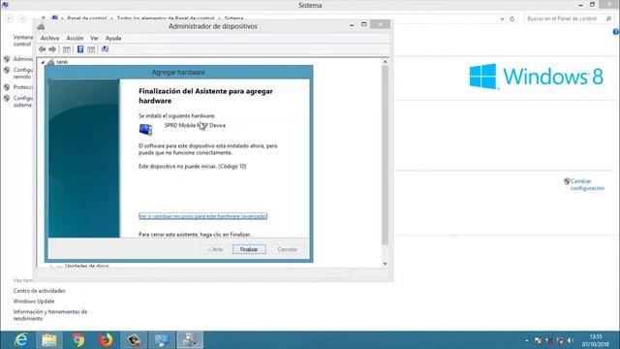Open the Archivo menu in Administrador de dispositivos
The image size is (620, 349).
click(49, 39)
